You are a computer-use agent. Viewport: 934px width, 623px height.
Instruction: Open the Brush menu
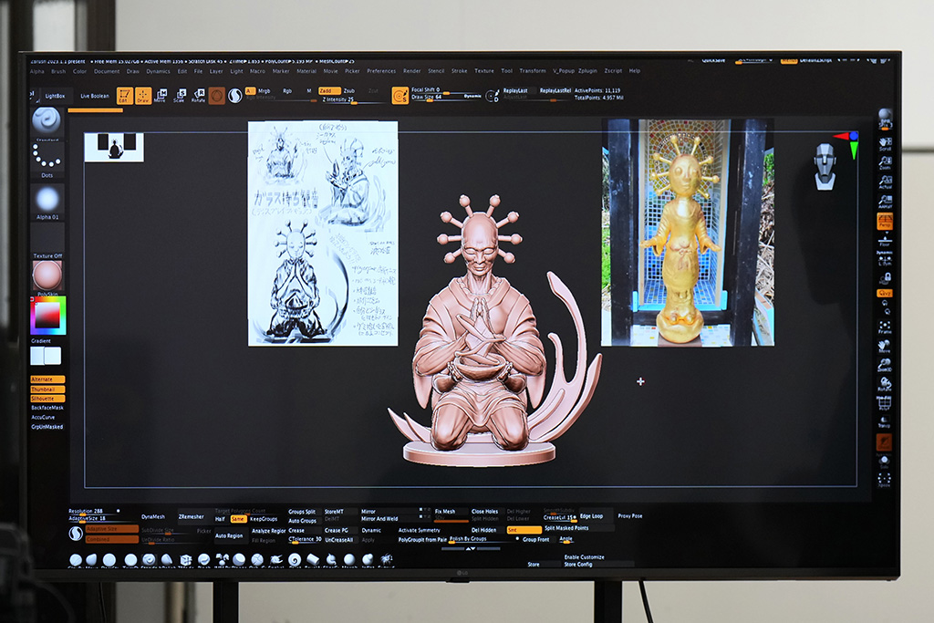click(58, 71)
